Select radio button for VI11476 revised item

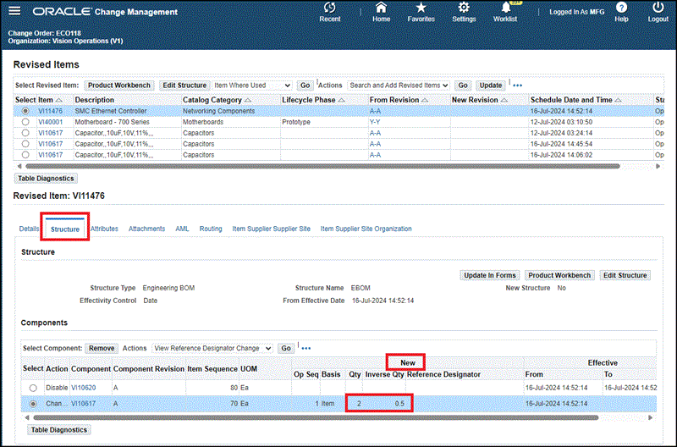pyautogui.click(x=26, y=111)
